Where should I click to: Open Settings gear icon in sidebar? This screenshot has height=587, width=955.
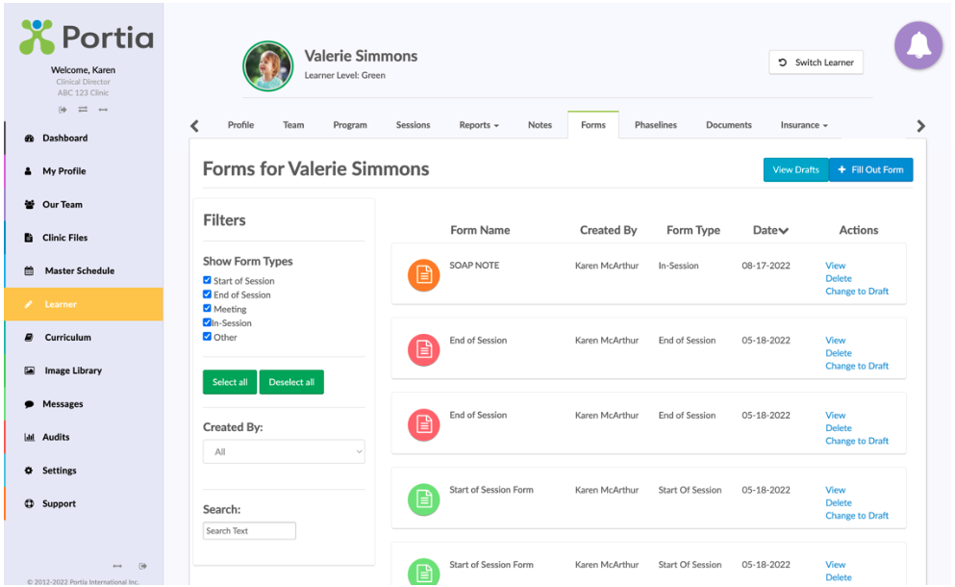click(29, 471)
